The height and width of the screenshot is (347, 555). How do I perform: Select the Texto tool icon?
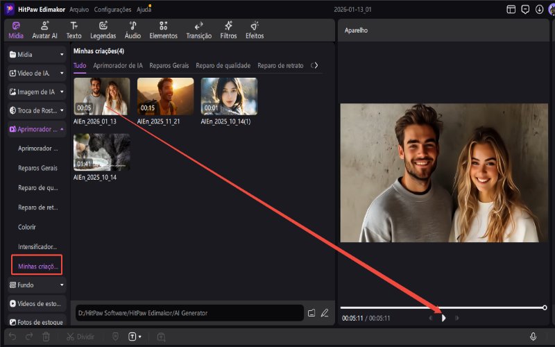click(74, 29)
